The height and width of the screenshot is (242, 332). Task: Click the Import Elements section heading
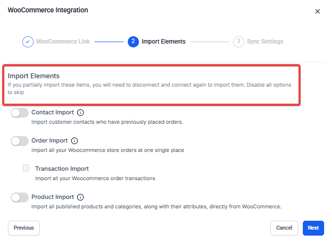click(34, 76)
